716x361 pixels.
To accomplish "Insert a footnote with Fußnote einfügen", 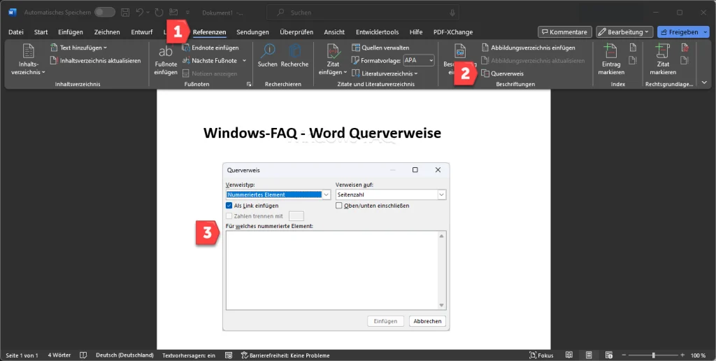I will [166, 60].
